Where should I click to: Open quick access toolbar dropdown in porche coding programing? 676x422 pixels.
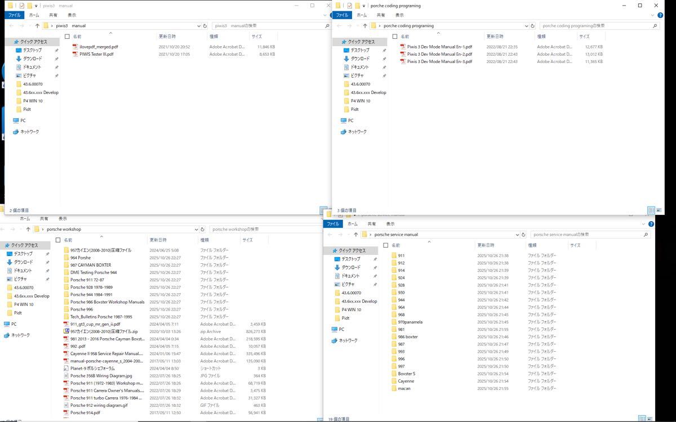(365, 6)
